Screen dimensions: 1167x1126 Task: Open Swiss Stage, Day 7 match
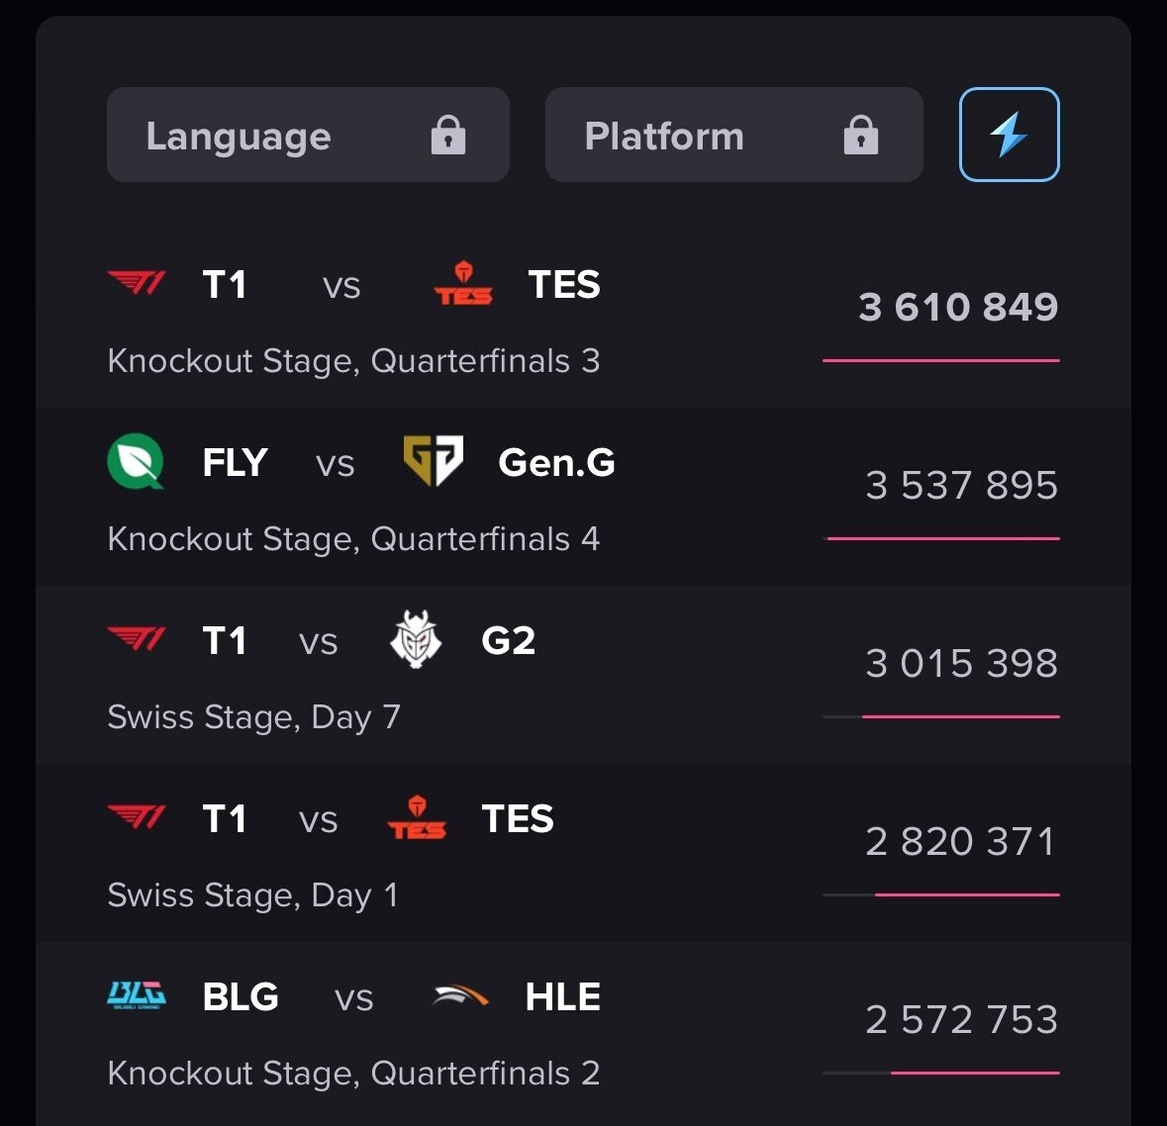tap(253, 717)
